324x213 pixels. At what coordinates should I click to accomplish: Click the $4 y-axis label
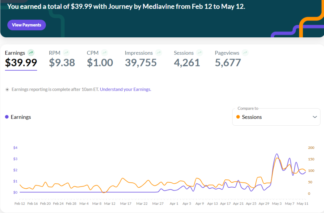(x=15, y=148)
